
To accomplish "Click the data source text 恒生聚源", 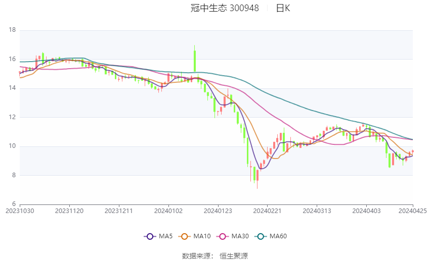I will tap(234, 256).
